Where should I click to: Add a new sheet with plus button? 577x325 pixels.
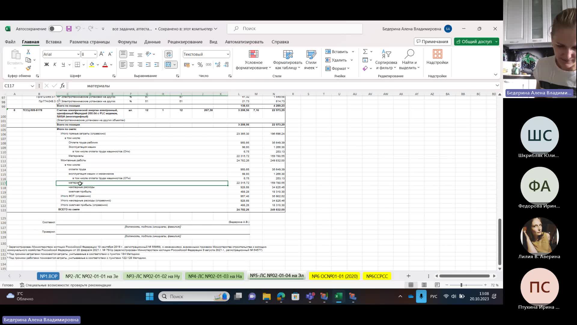tap(408, 276)
